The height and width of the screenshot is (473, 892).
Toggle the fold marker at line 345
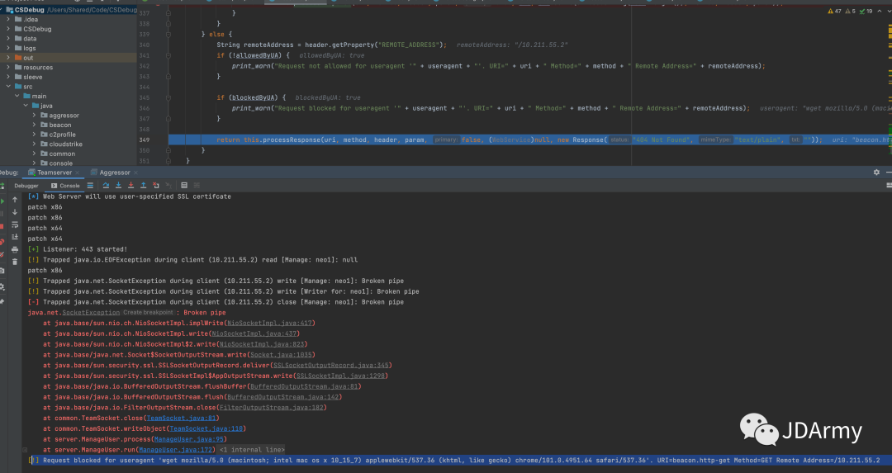click(168, 97)
